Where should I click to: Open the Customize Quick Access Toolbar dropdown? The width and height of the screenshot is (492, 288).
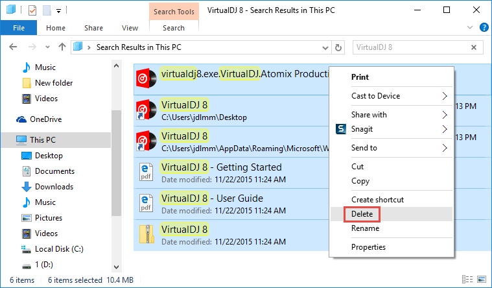(x=58, y=11)
